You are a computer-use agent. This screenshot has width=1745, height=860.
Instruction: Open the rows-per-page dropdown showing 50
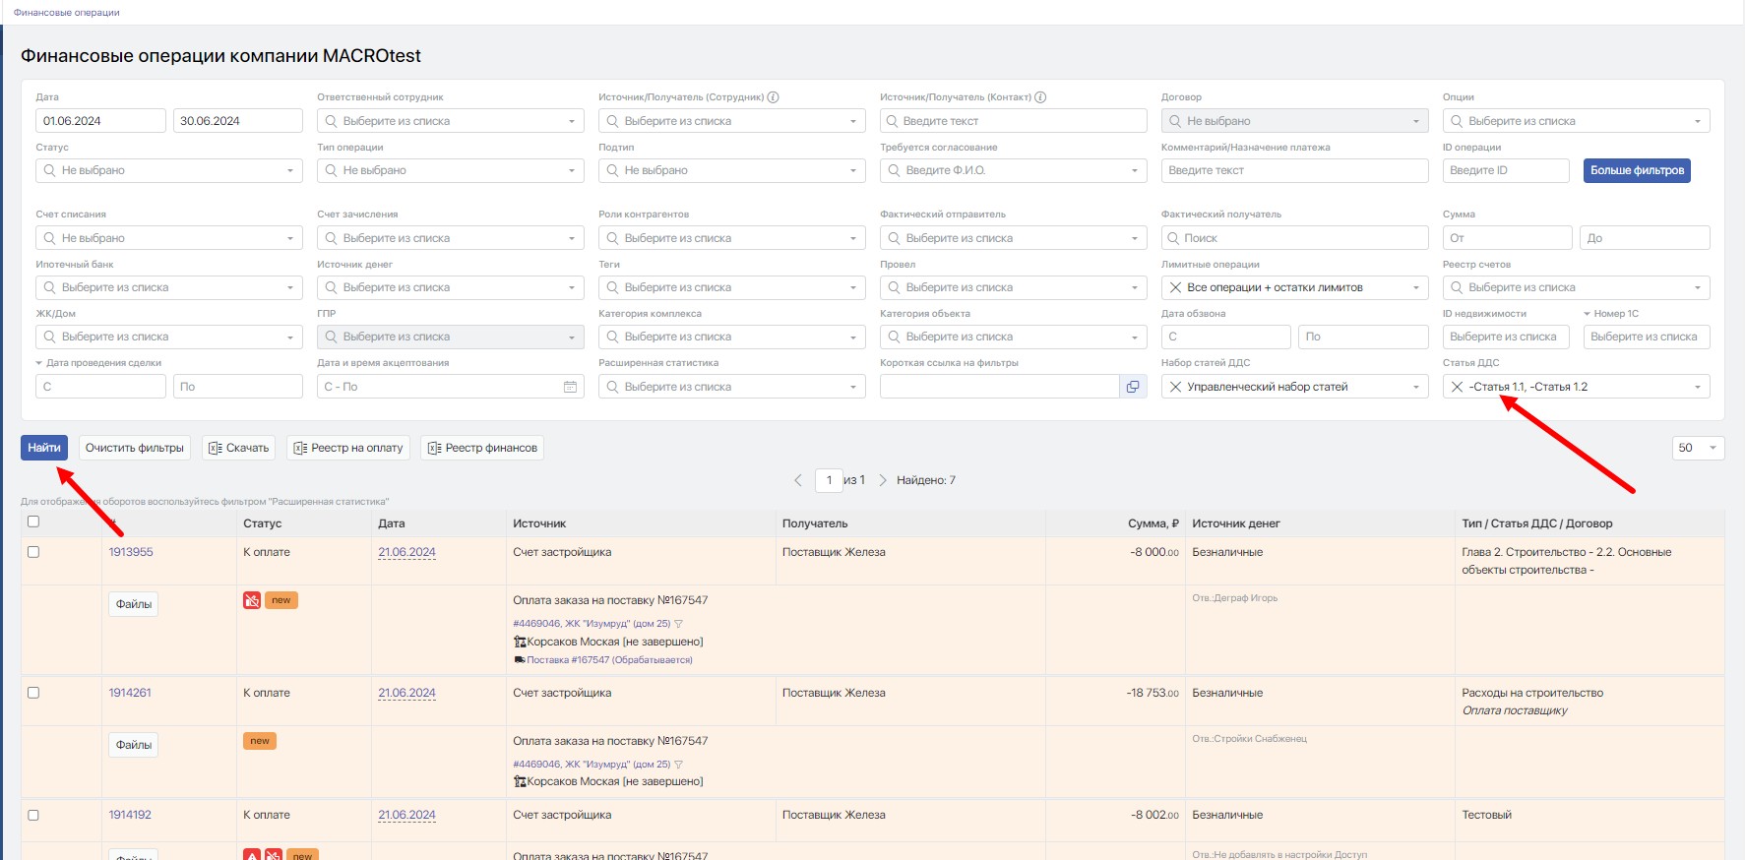(1698, 448)
